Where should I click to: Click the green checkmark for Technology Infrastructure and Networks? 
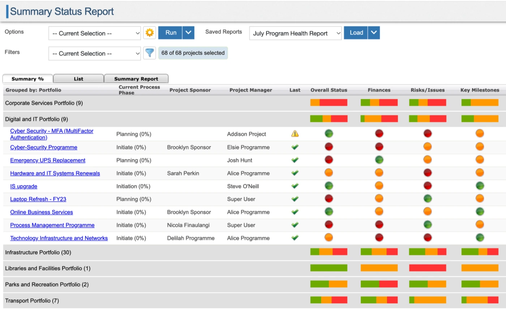[x=295, y=238]
